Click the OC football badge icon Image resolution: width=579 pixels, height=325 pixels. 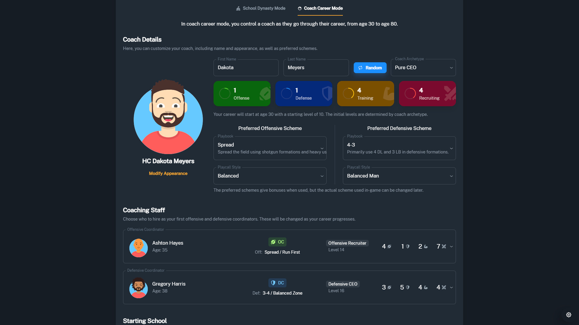(x=273, y=242)
